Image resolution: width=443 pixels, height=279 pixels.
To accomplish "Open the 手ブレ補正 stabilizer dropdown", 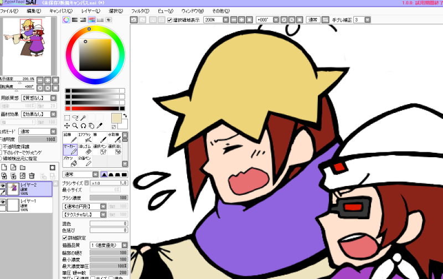I will tap(367, 20).
